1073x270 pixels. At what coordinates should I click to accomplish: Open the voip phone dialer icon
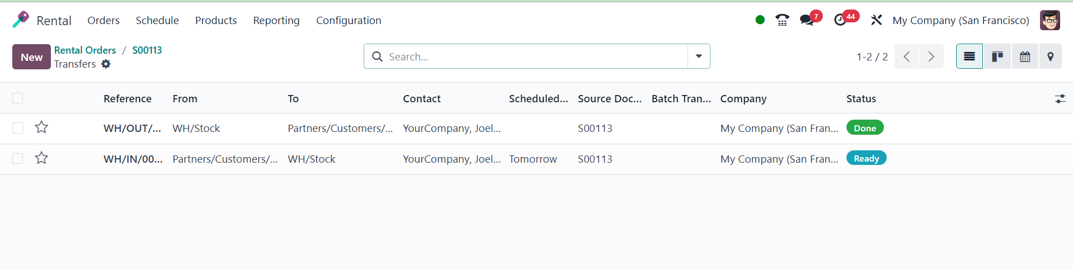click(x=782, y=20)
